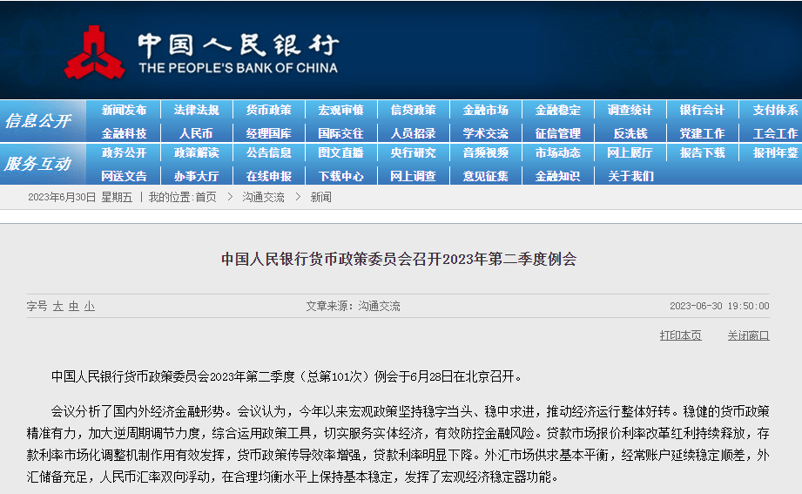Image resolution: width=802 pixels, height=494 pixels.
Task: Open 货币政策 menu item
Action: click(x=268, y=110)
